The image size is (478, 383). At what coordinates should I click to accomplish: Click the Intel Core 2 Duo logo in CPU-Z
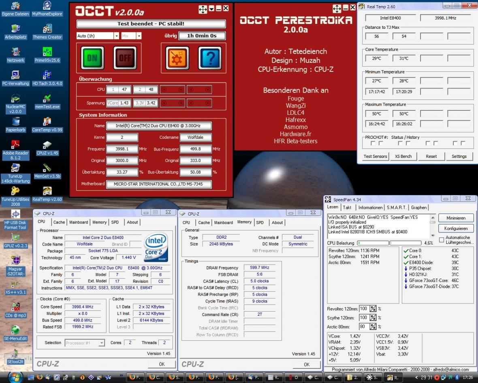[156, 247]
